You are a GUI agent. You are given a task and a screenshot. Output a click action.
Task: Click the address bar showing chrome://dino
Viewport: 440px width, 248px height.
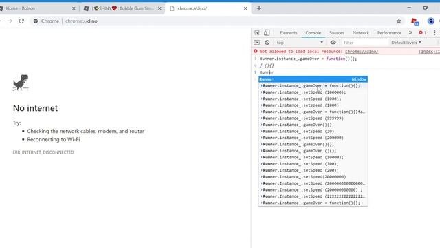click(213, 21)
